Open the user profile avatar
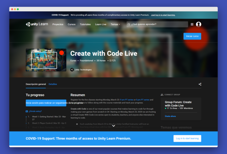 coord(198,24)
